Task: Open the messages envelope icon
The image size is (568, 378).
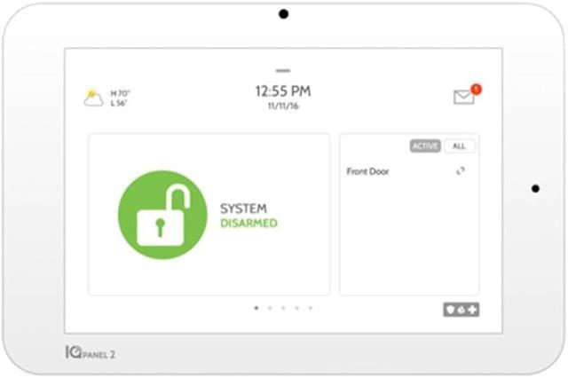Action: 464,97
